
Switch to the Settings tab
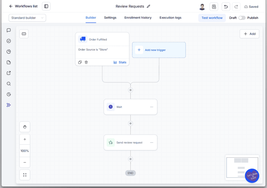click(x=110, y=18)
